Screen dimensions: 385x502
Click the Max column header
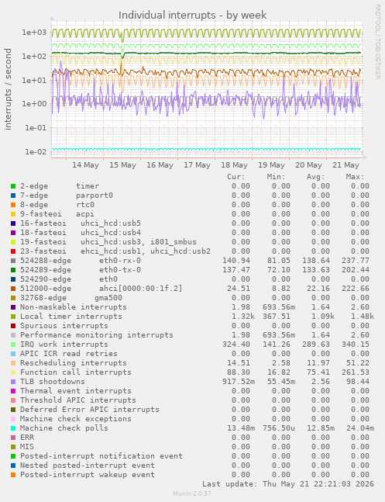[355, 177]
